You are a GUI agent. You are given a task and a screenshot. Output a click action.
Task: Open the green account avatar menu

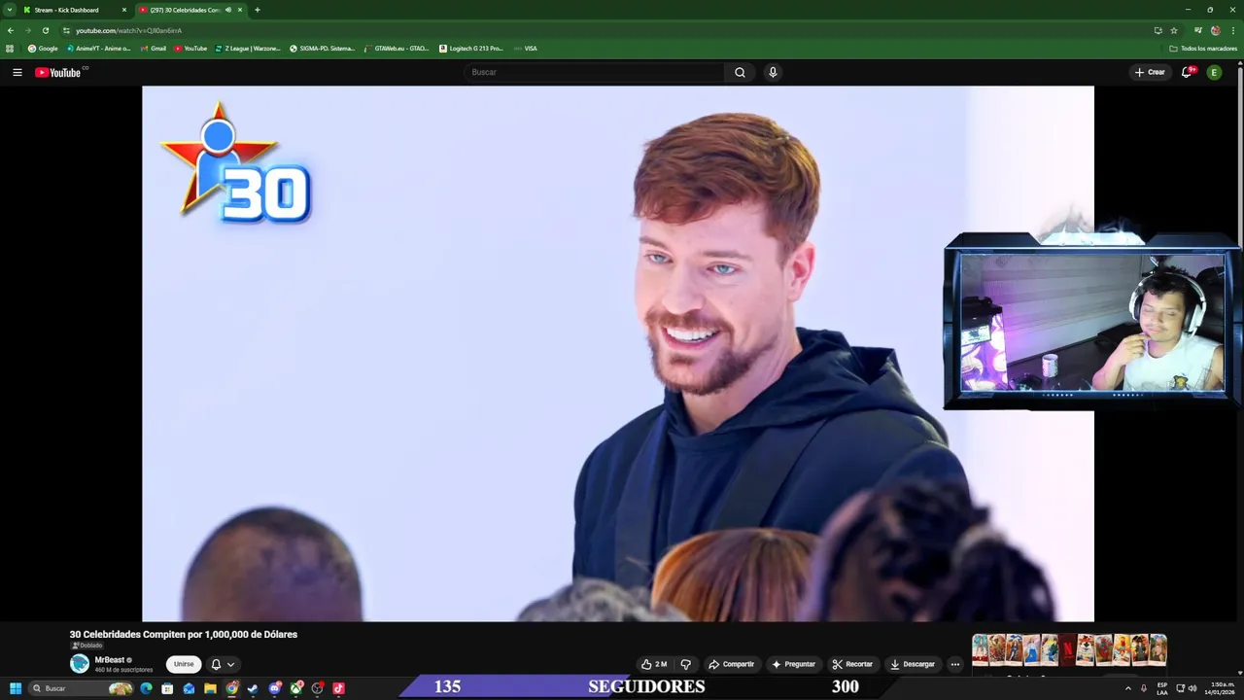click(1214, 72)
